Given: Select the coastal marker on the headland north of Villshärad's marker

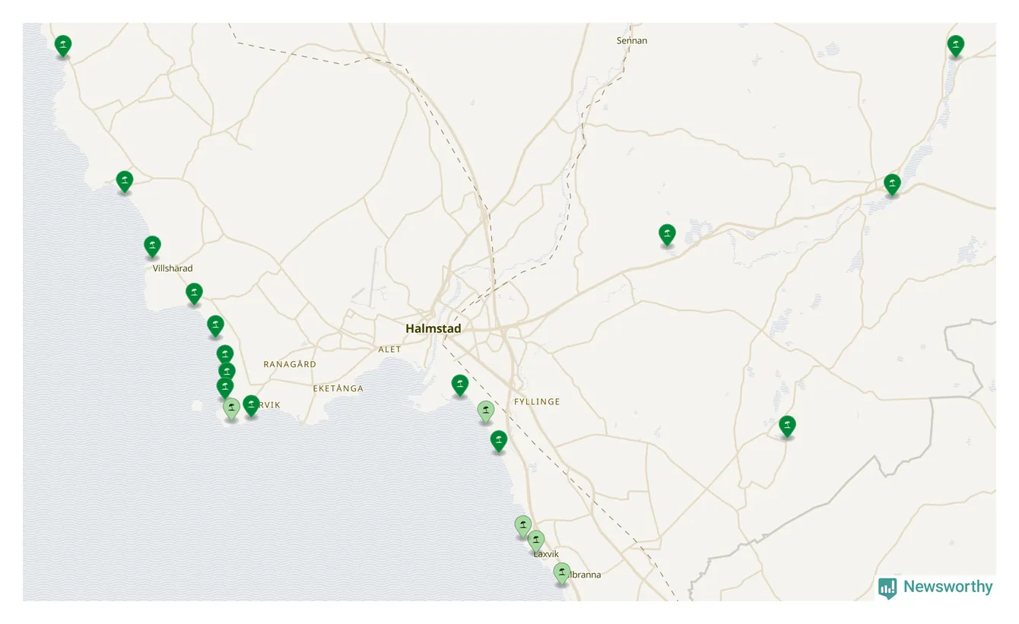Looking at the screenshot, I should pos(125,181).
